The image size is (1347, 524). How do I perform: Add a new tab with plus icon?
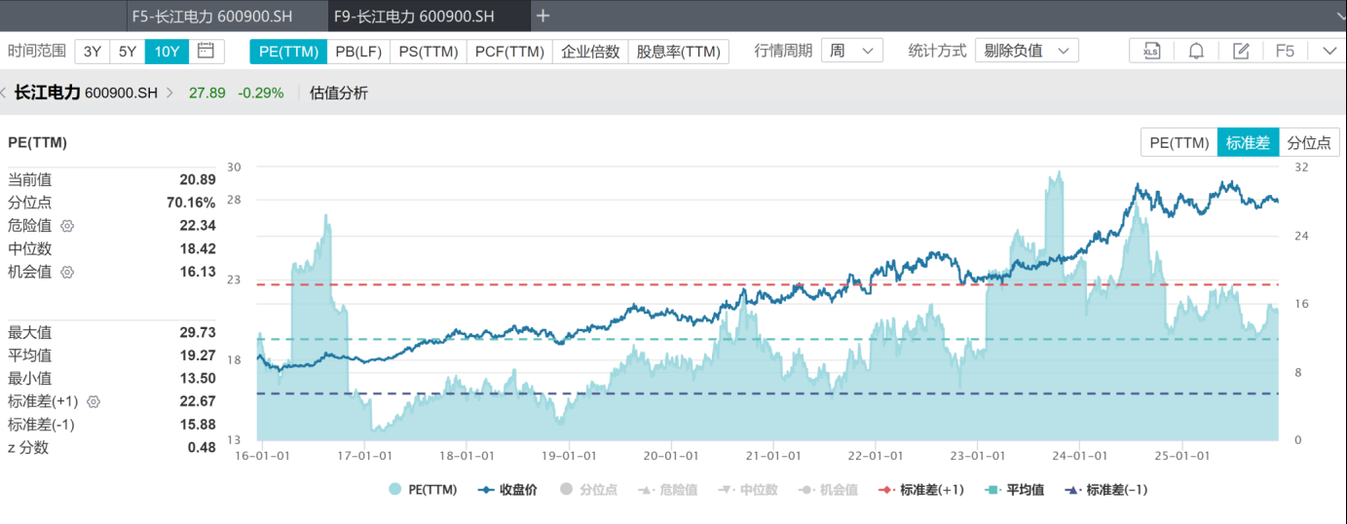click(x=543, y=16)
